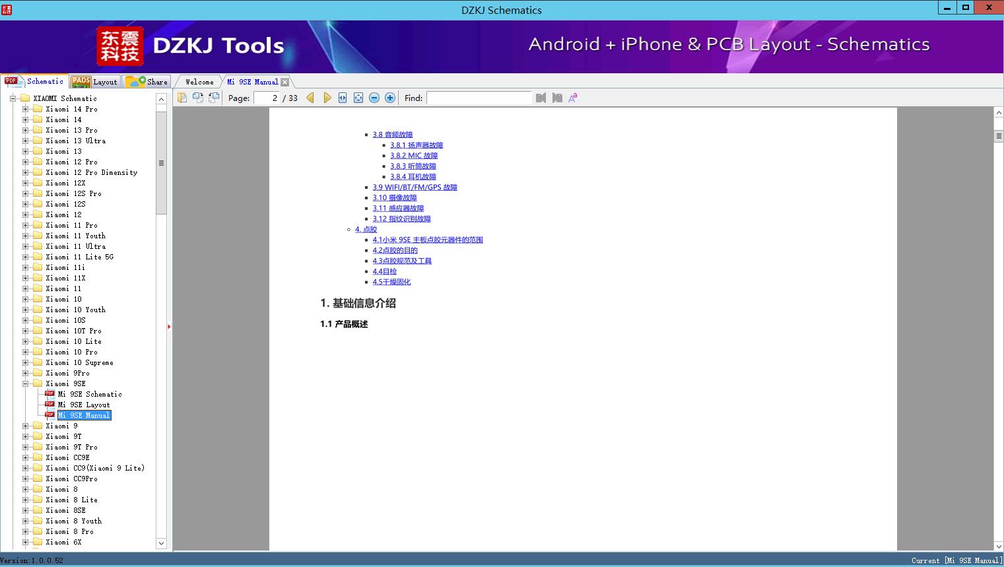Click the fit-width icon in PDF toolbar
This screenshot has height=567, width=1004.
point(343,98)
